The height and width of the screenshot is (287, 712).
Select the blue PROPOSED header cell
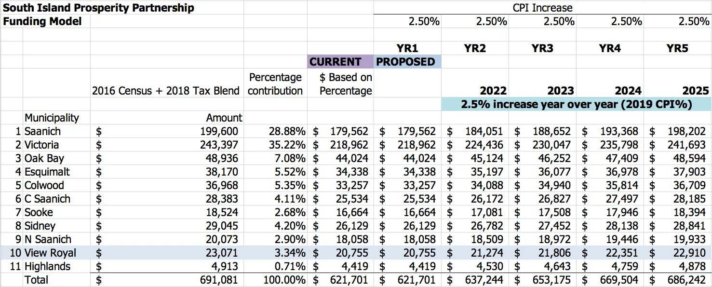407,62
